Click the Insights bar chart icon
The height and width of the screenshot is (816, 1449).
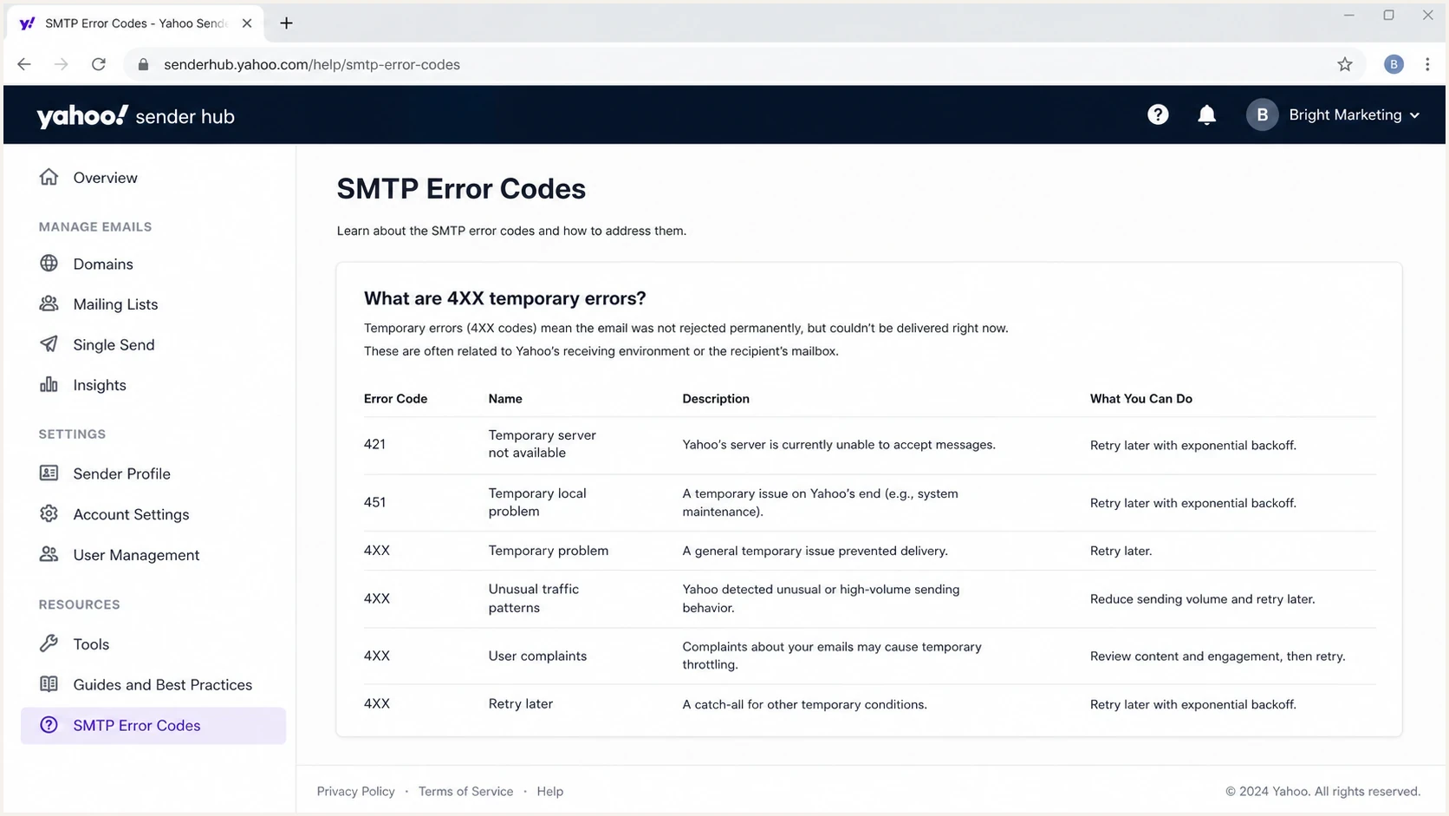coord(49,384)
